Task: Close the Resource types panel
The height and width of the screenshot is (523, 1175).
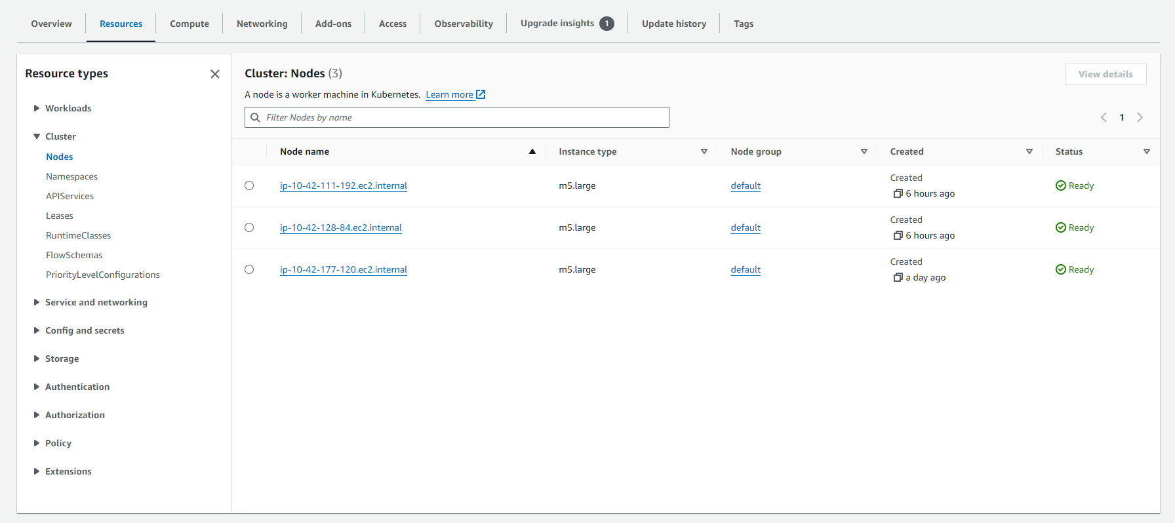Action: (215, 74)
